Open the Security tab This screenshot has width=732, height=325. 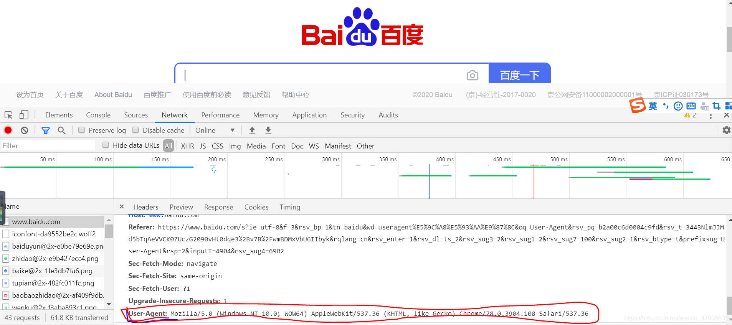tap(352, 115)
